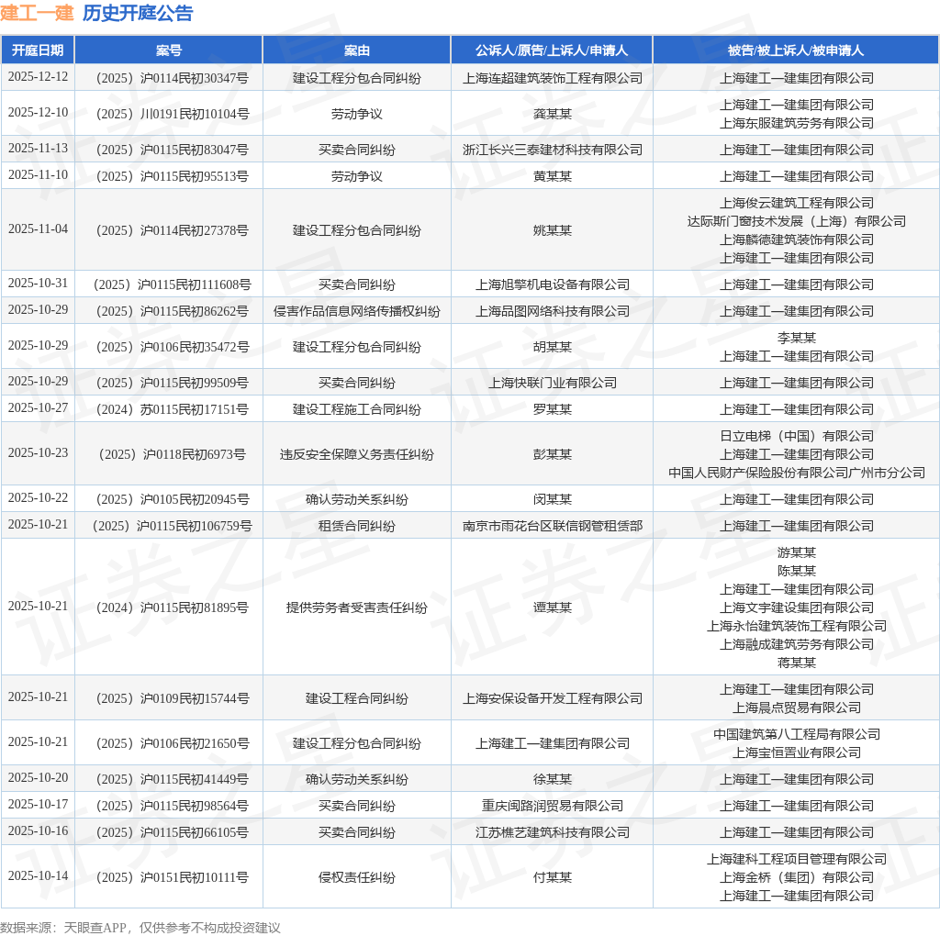Click defendant 上海晨点贸易有限公司

tap(796, 708)
